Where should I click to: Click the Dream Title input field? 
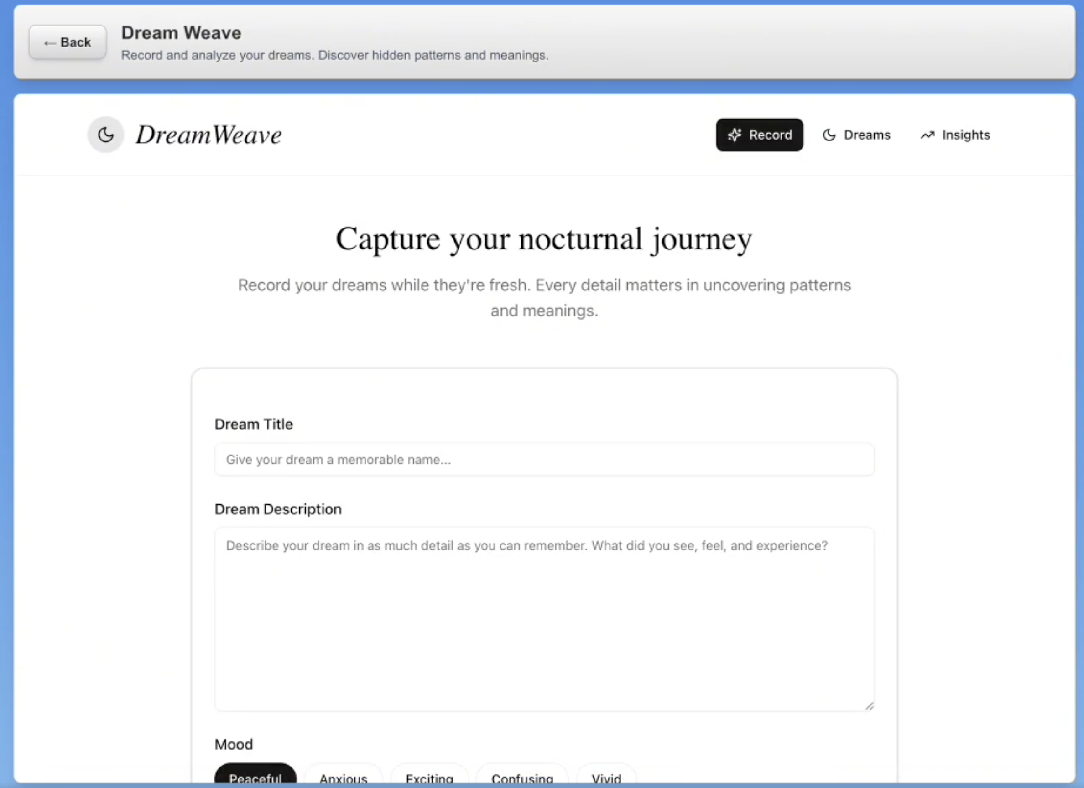tap(544, 459)
